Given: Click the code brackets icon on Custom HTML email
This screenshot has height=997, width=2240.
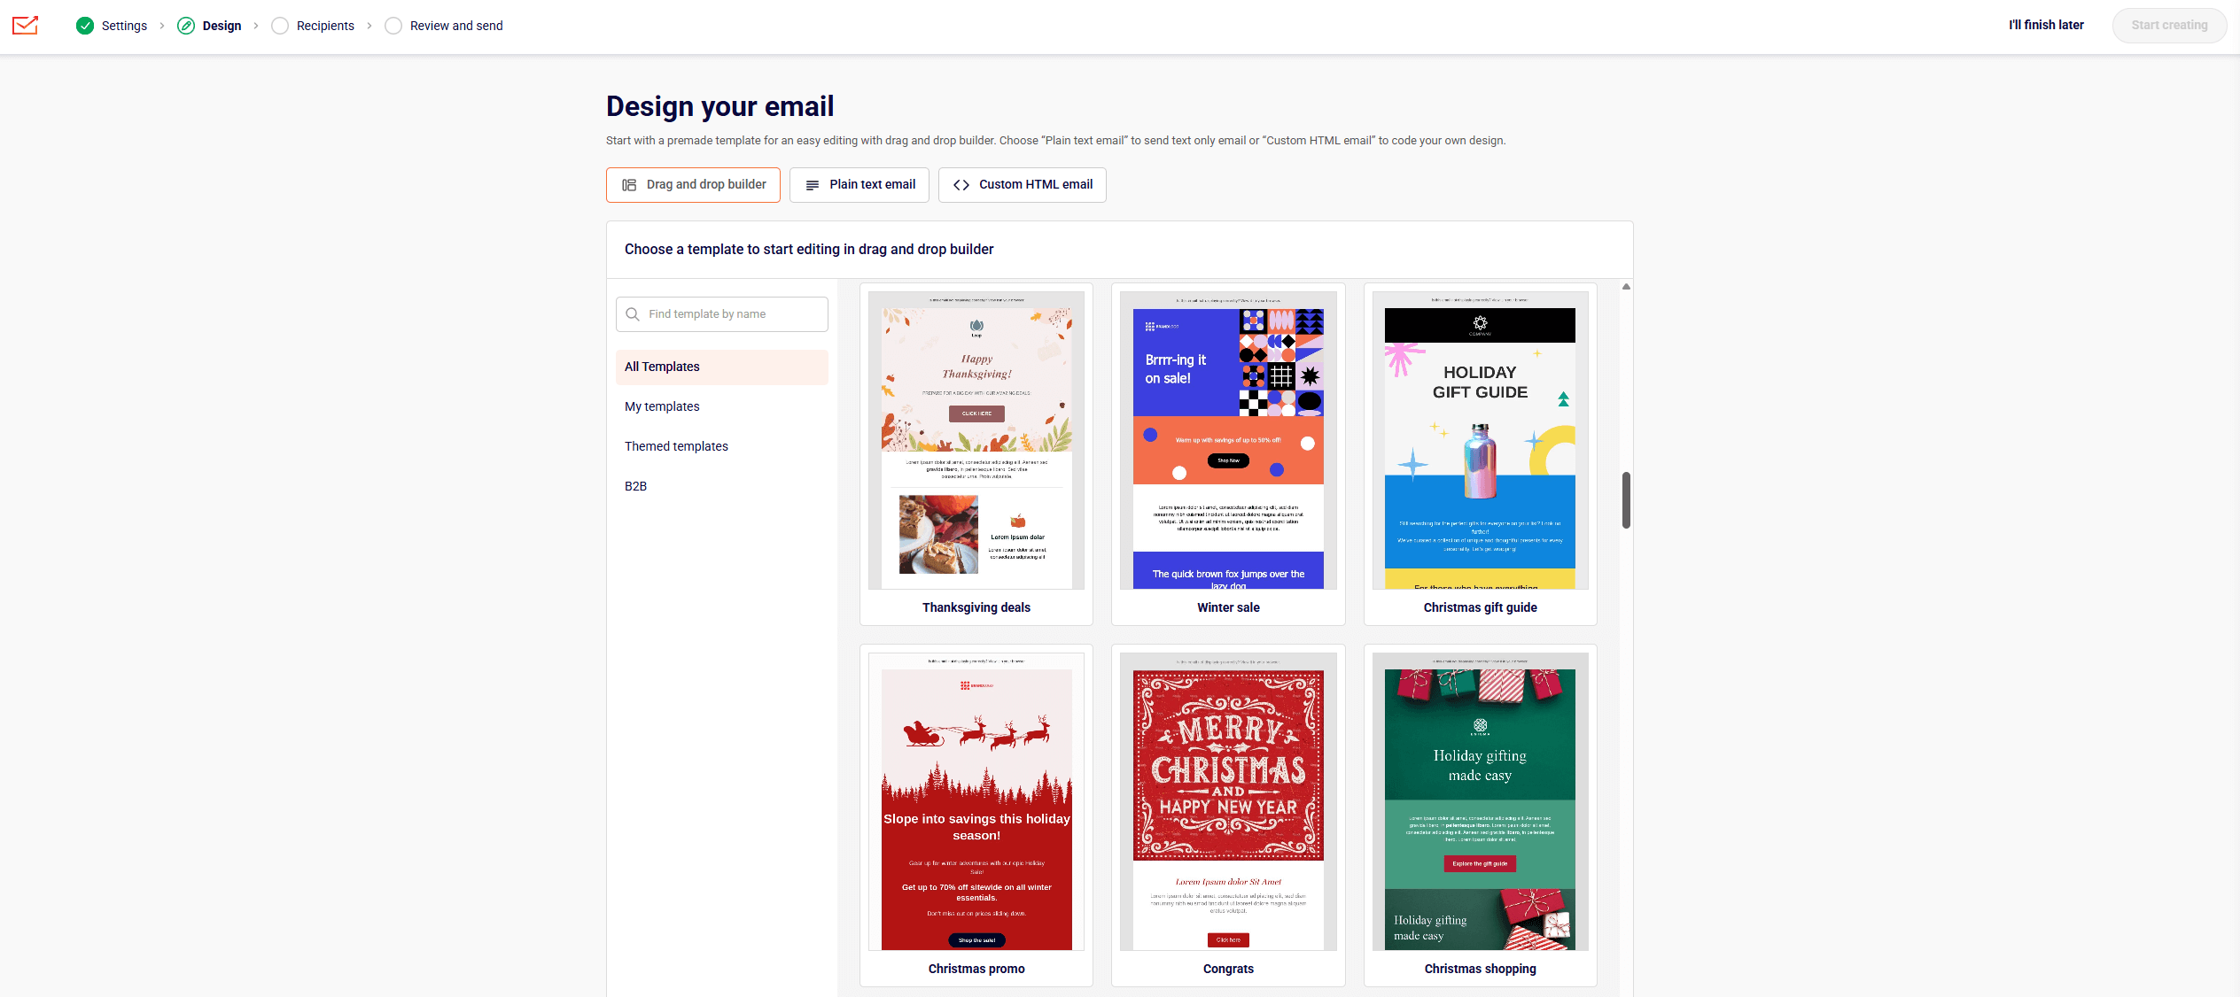Looking at the screenshot, I should pyautogui.click(x=961, y=184).
